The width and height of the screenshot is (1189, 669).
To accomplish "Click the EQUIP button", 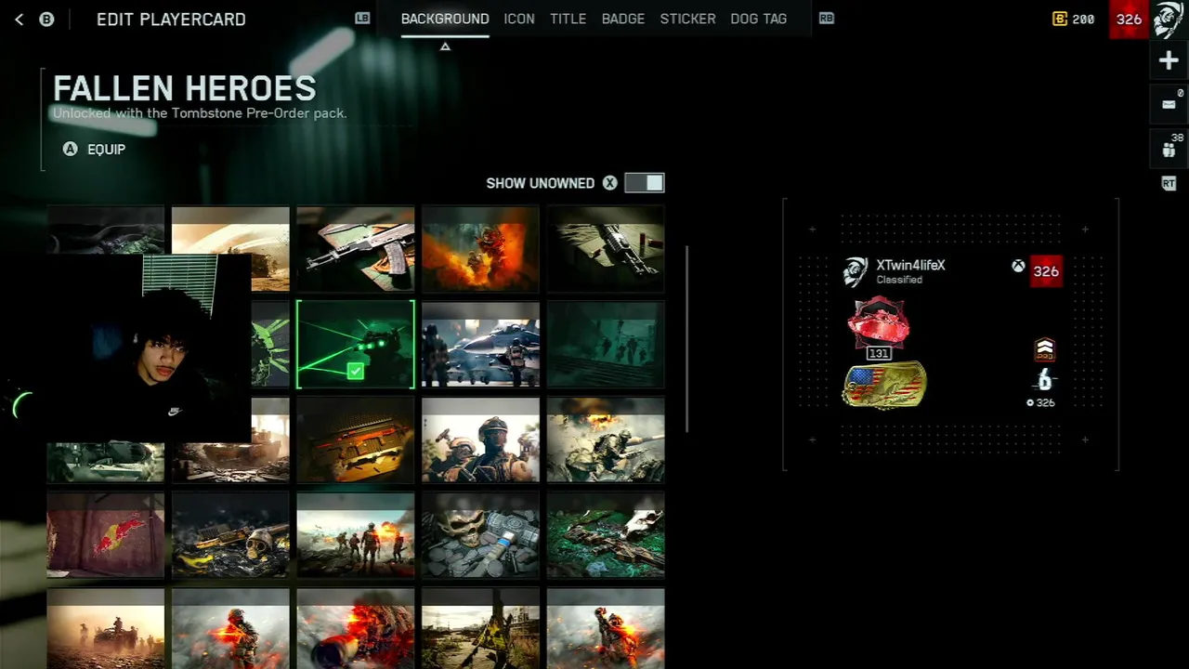I will click(106, 149).
